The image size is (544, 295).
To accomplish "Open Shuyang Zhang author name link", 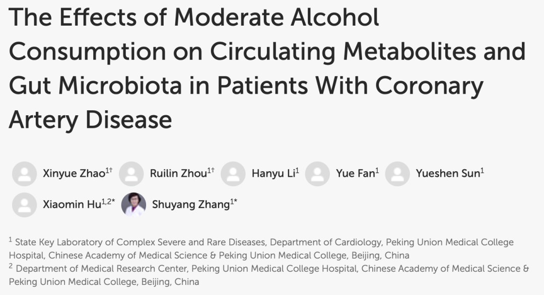I will pos(190,205).
